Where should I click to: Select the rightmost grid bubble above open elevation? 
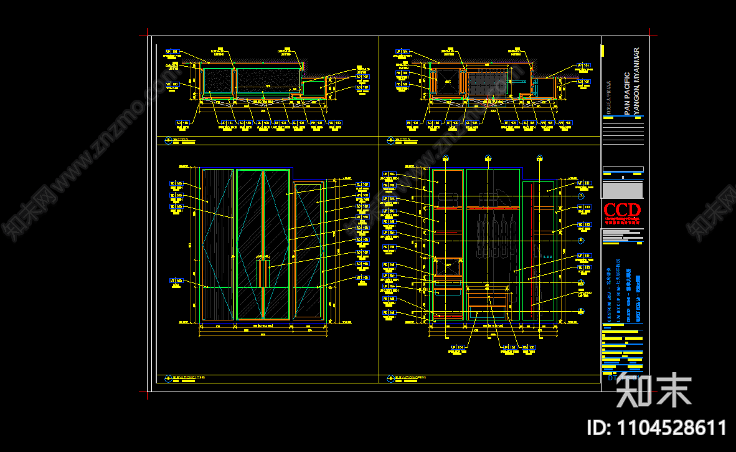(x=539, y=158)
